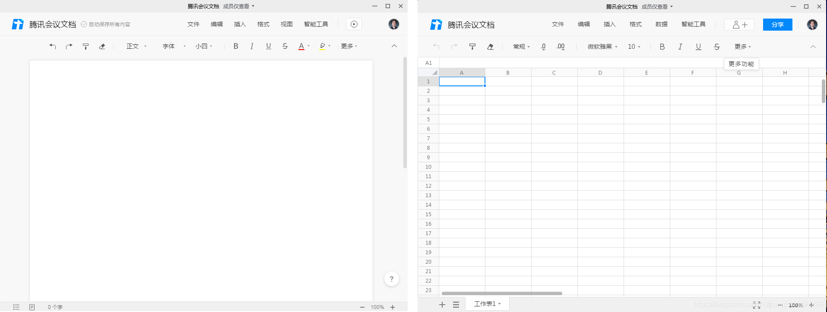The image size is (827, 312).
Task: Click document vertical scrollbar
Action: (x=405, y=112)
